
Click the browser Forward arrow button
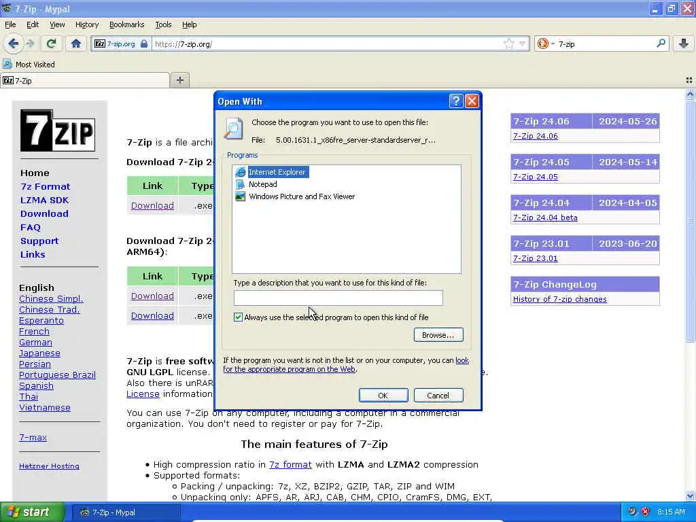pos(31,43)
